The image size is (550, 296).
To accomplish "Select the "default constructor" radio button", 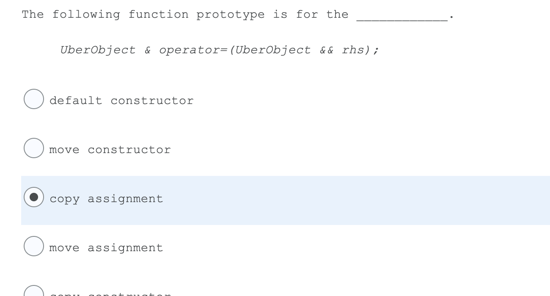I will coord(33,99).
